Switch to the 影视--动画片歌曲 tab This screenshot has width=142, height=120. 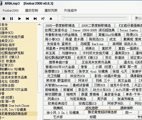coord(108,76)
